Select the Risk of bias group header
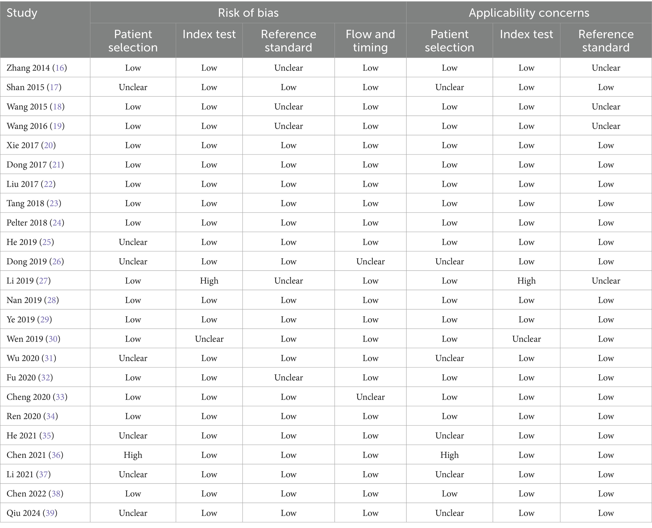The image size is (652, 528). (x=248, y=13)
